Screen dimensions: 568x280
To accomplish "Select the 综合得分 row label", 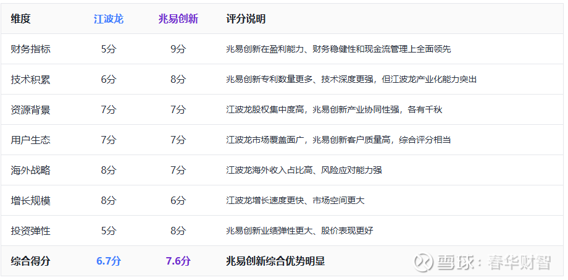I will [x=30, y=261].
